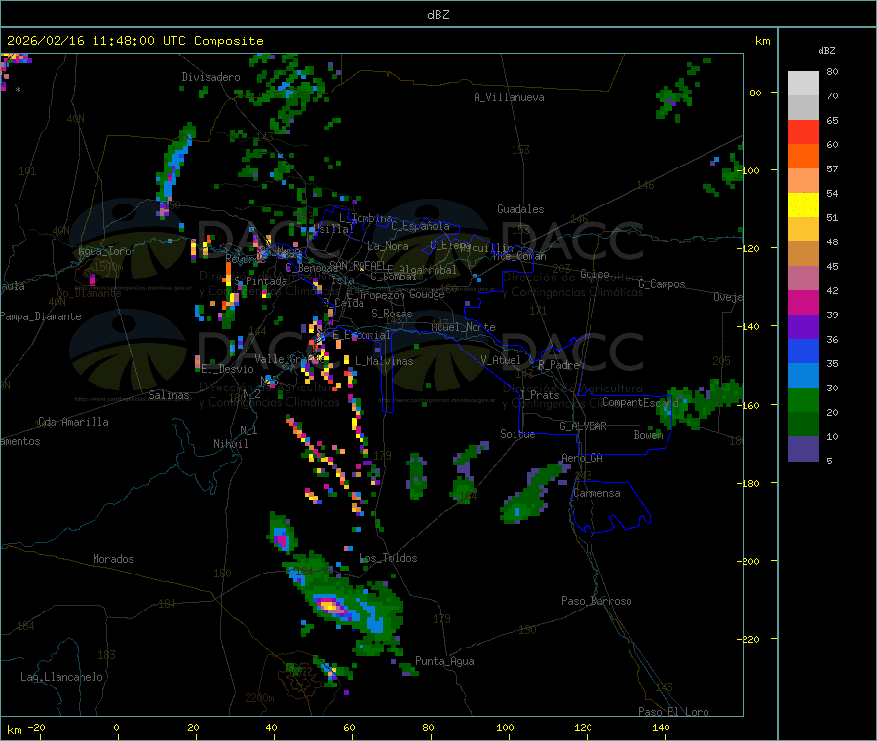Click the 140 tick on bottom axis
This screenshot has width=877, height=741.
click(661, 727)
